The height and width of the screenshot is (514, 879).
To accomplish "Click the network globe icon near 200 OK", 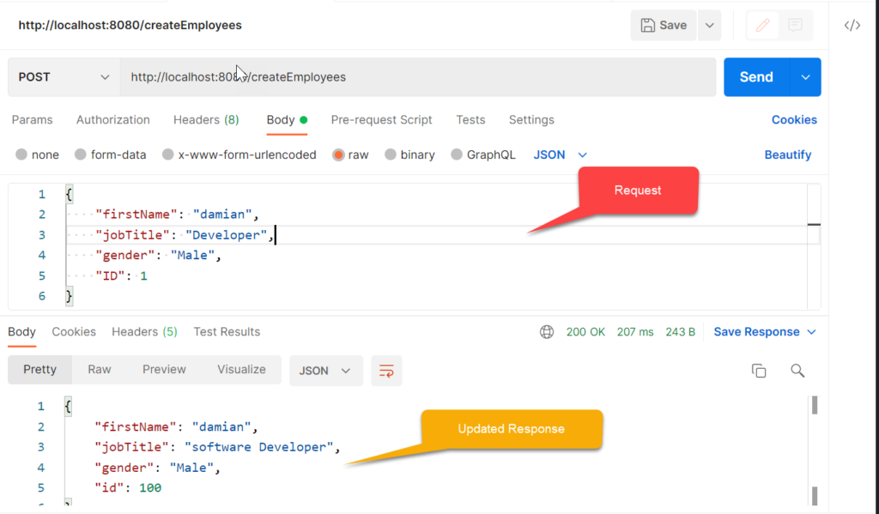I will pos(547,332).
